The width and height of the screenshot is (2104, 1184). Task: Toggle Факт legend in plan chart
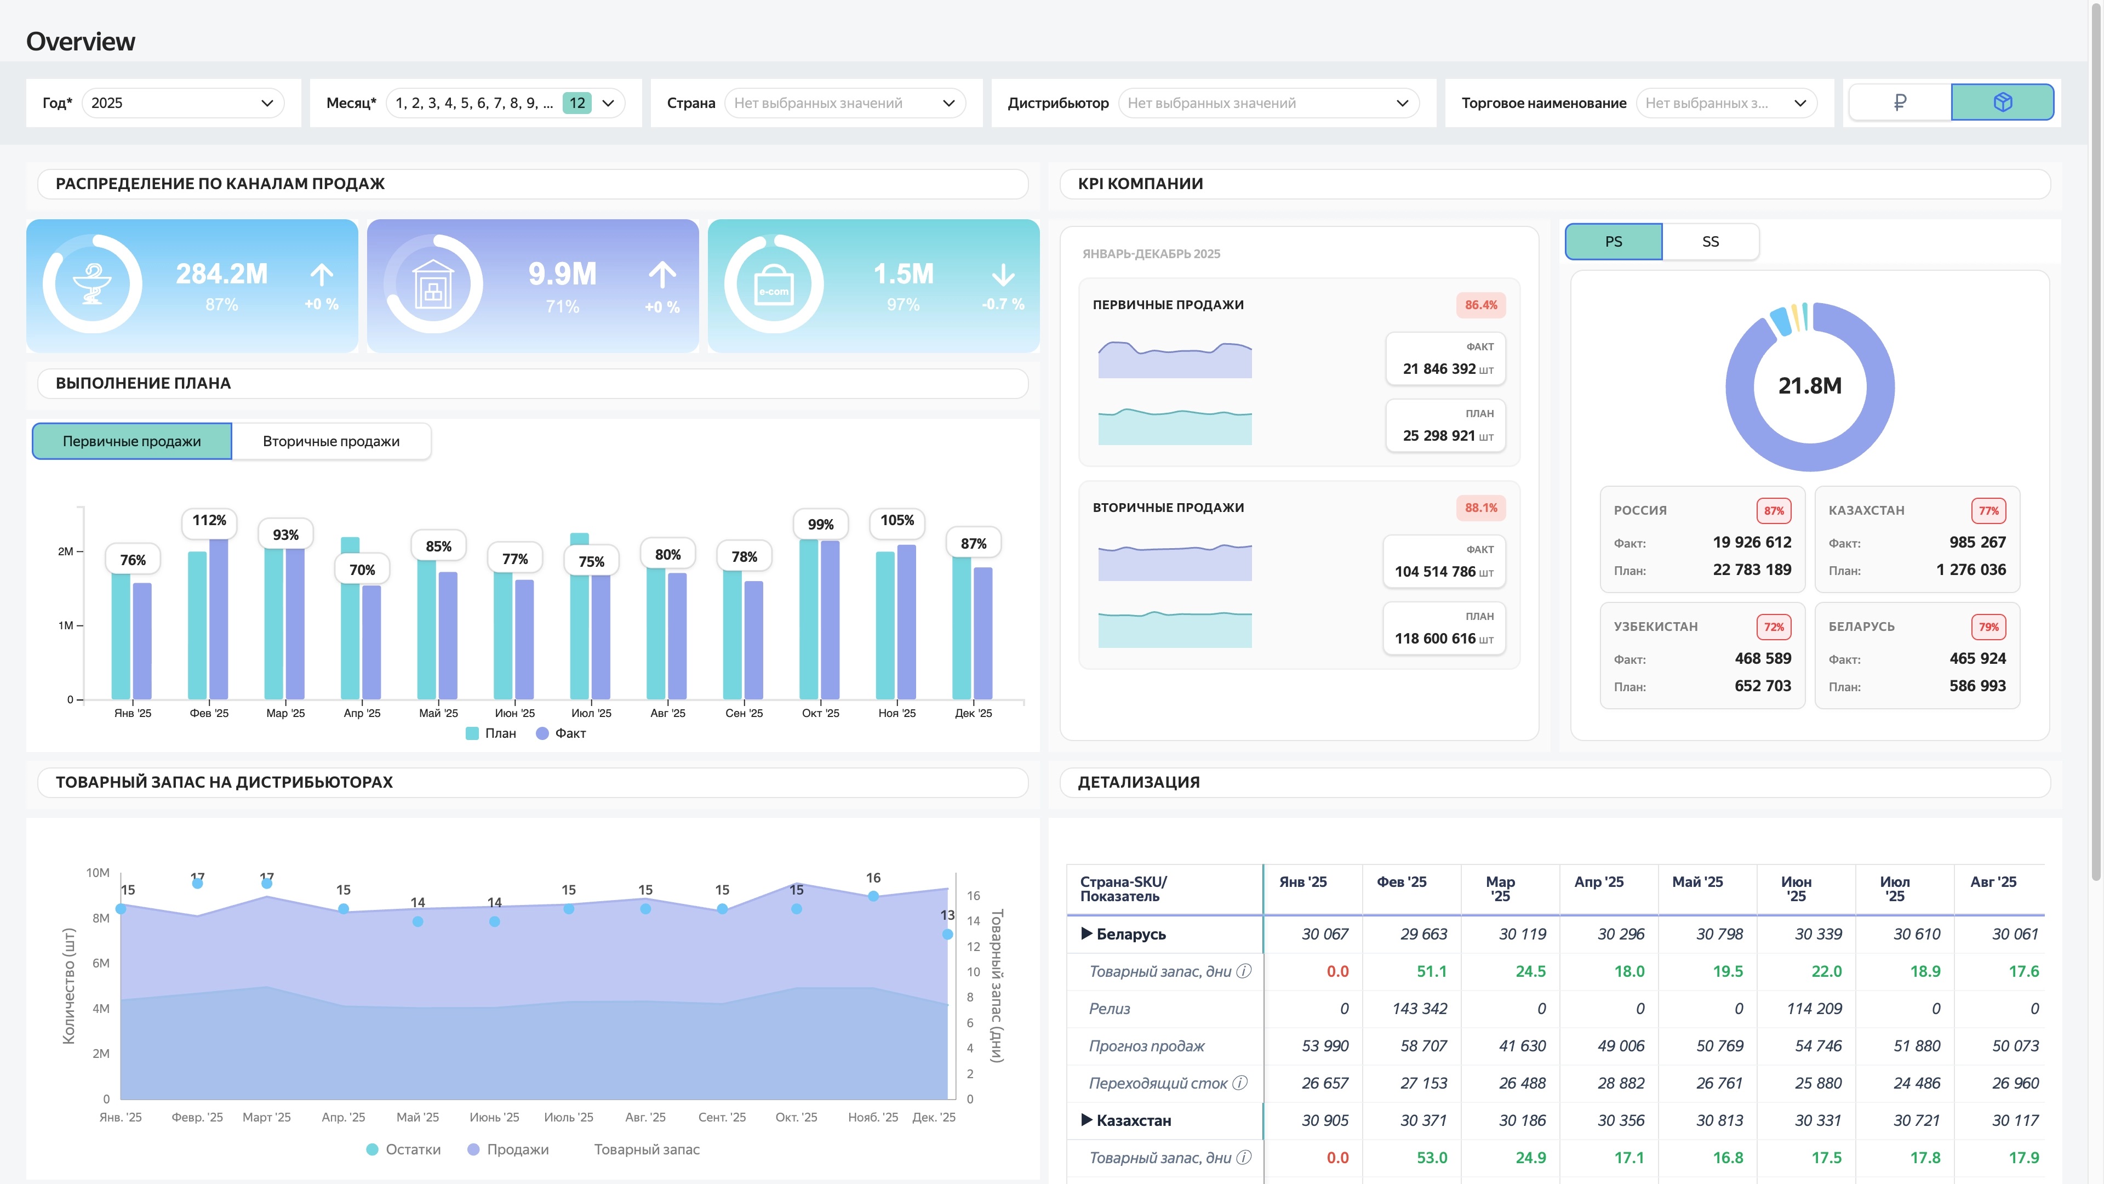point(561,733)
